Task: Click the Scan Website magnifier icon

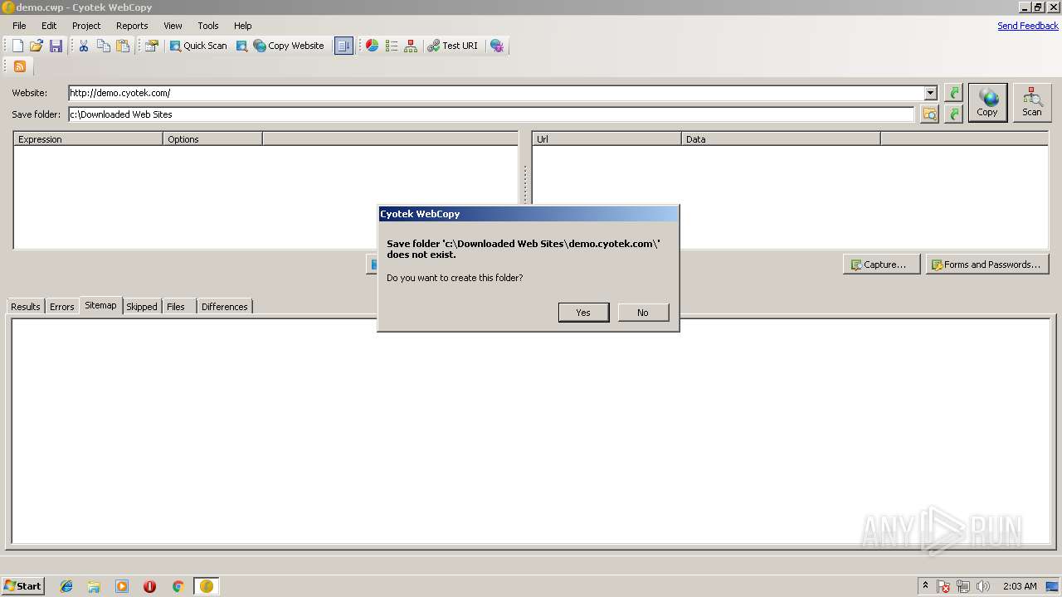Action: [x=241, y=46]
